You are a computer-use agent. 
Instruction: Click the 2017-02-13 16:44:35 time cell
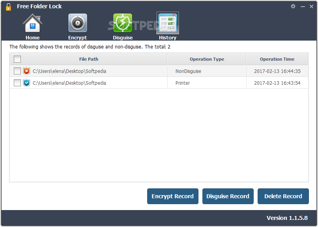click(x=277, y=71)
